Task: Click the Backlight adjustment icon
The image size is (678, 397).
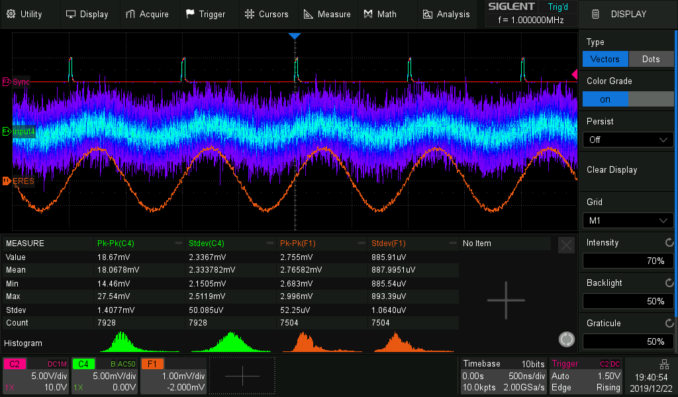Action: [669, 283]
